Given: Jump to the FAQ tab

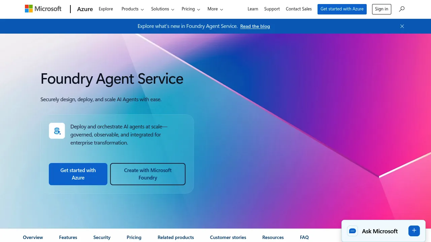Looking at the screenshot, I should point(304,237).
